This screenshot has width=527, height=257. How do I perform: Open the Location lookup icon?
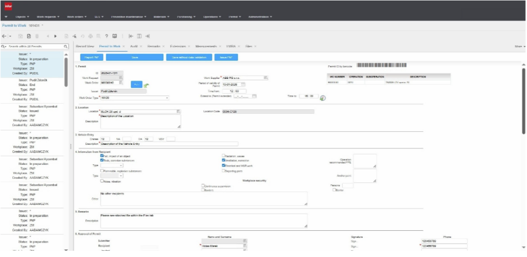pyautogui.click(x=179, y=111)
